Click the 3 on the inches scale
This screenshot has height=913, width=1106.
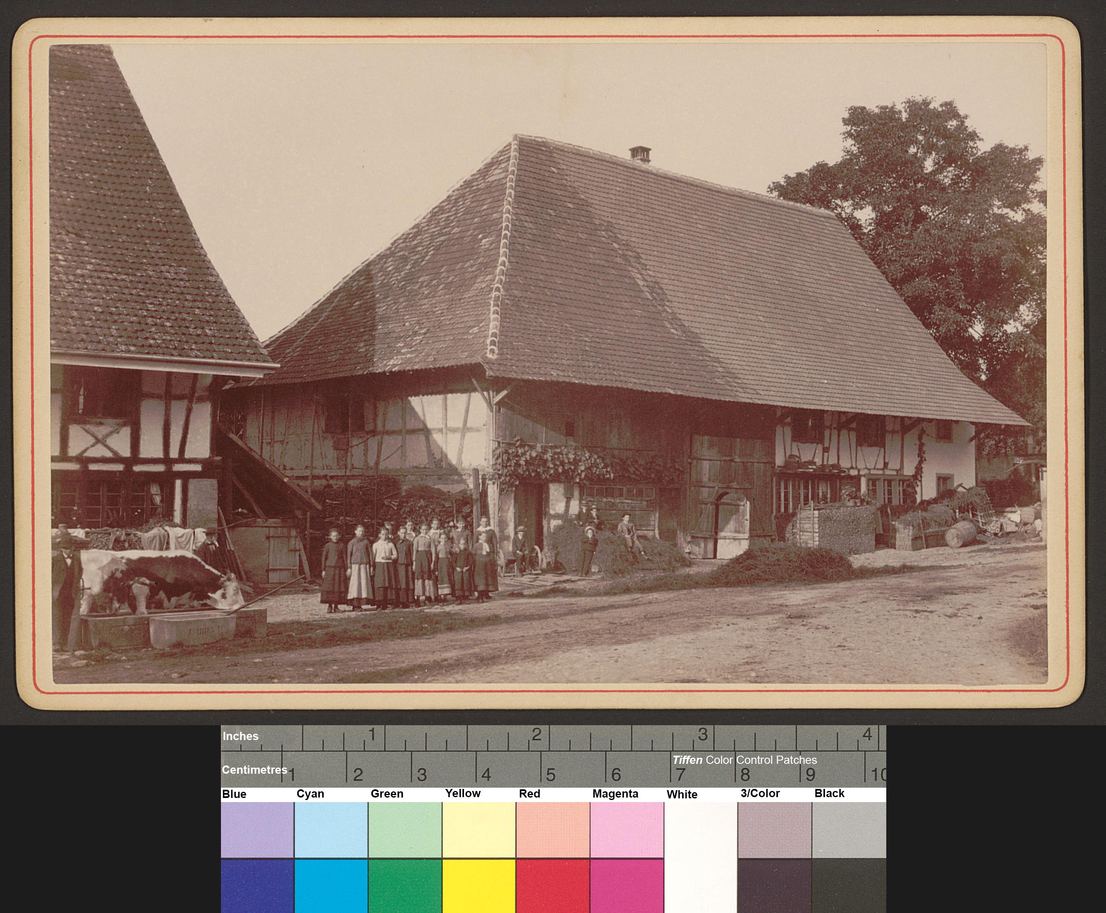pos(703,734)
